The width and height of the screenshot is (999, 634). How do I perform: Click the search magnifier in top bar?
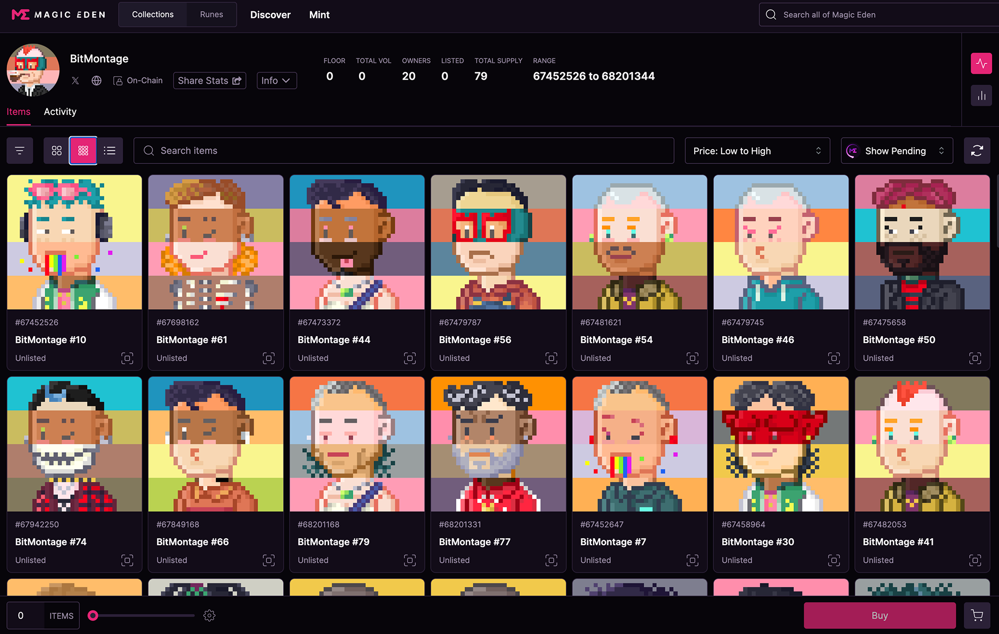[x=771, y=15]
